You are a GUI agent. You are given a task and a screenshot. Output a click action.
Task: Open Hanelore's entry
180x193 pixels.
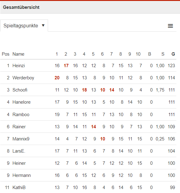click(22, 102)
